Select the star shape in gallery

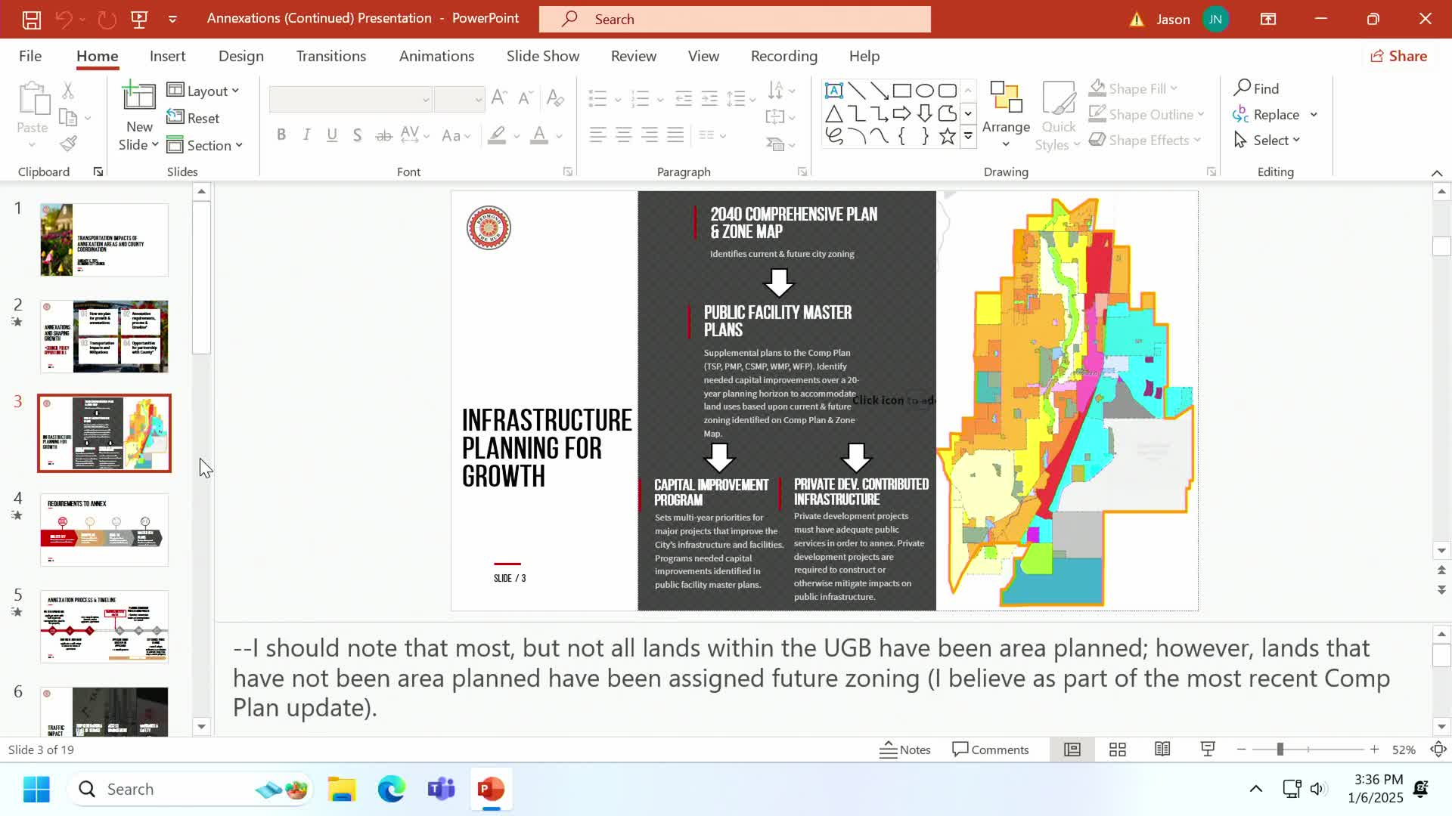[x=947, y=137]
